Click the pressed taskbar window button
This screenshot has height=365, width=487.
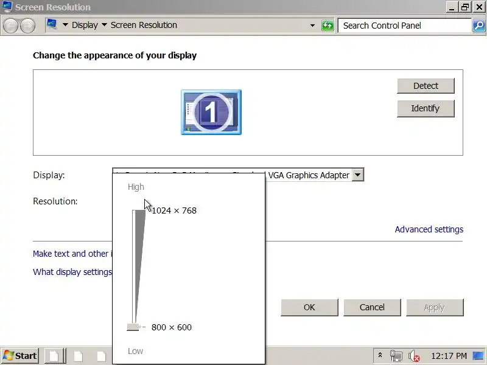coord(54,356)
